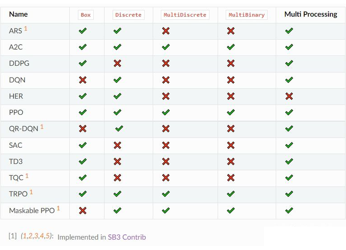Click backreference 5 in the footnote
This screenshot has height=250, width=346.
(x=48, y=236)
